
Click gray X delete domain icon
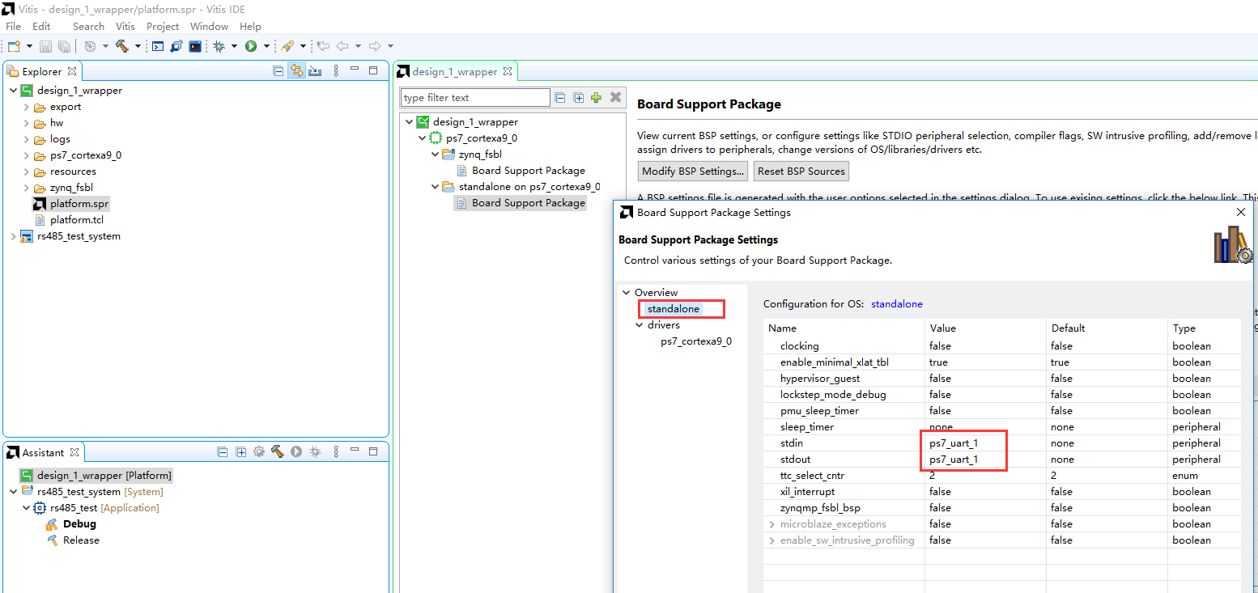coord(615,97)
